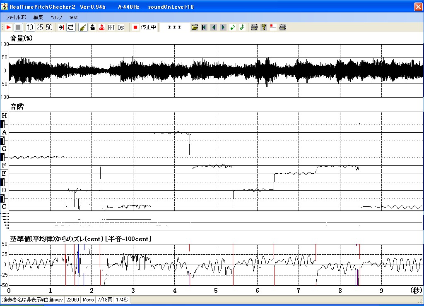
Task: Close the RealTimePitchChecker2 window
Action: (418, 7)
